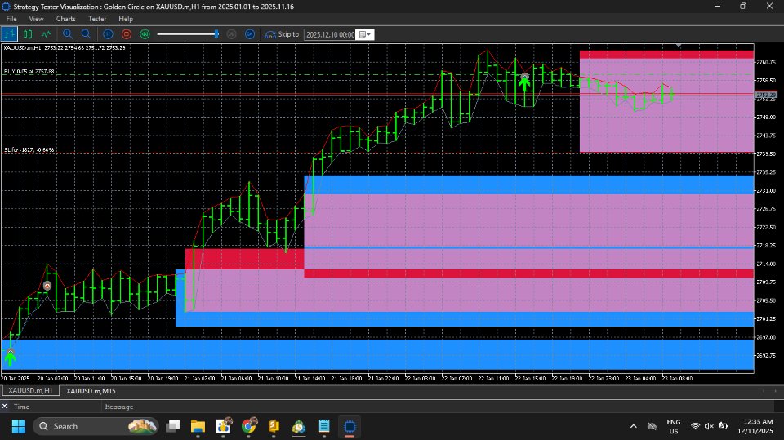Open the Tester menu
The image size is (784, 440).
pyautogui.click(x=97, y=19)
